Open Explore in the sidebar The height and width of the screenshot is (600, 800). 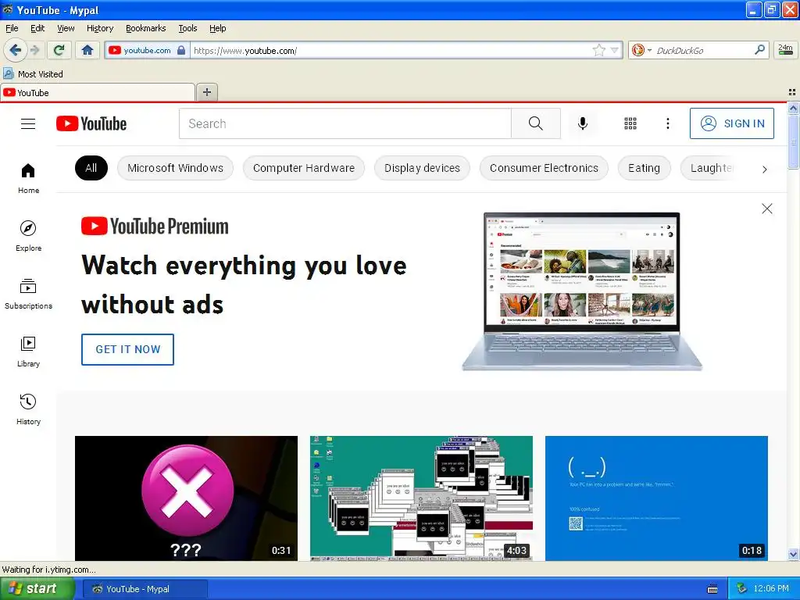[x=28, y=236]
